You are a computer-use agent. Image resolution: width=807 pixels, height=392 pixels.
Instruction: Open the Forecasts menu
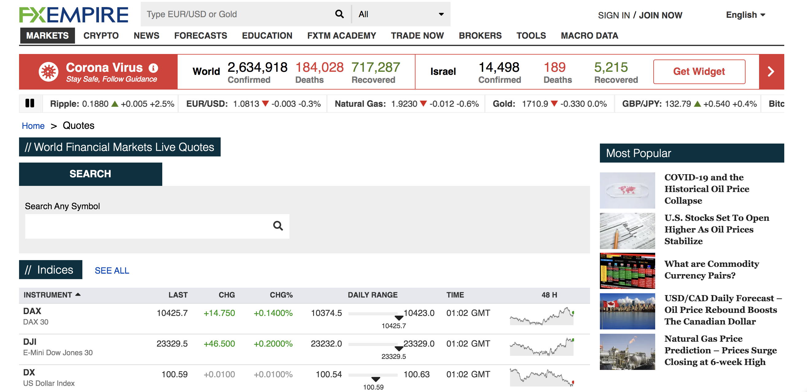[x=200, y=36]
